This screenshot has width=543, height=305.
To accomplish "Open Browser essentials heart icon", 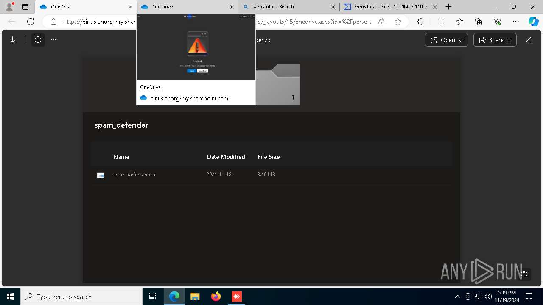I will point(497,22).
